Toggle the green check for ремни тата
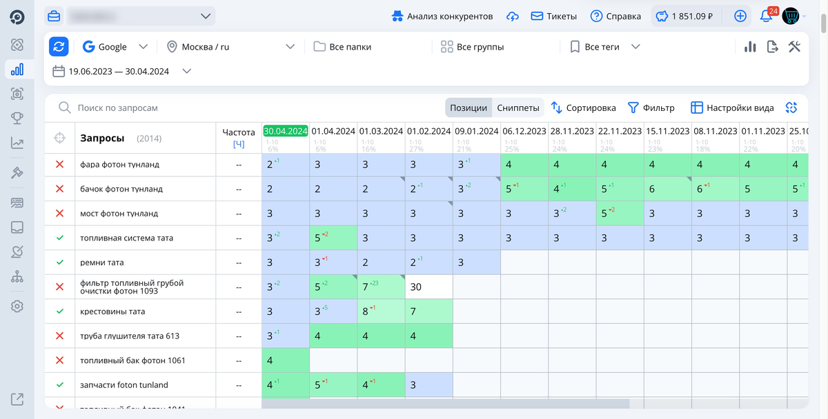This screenshot has height=419, width=828. coord(59,263)
